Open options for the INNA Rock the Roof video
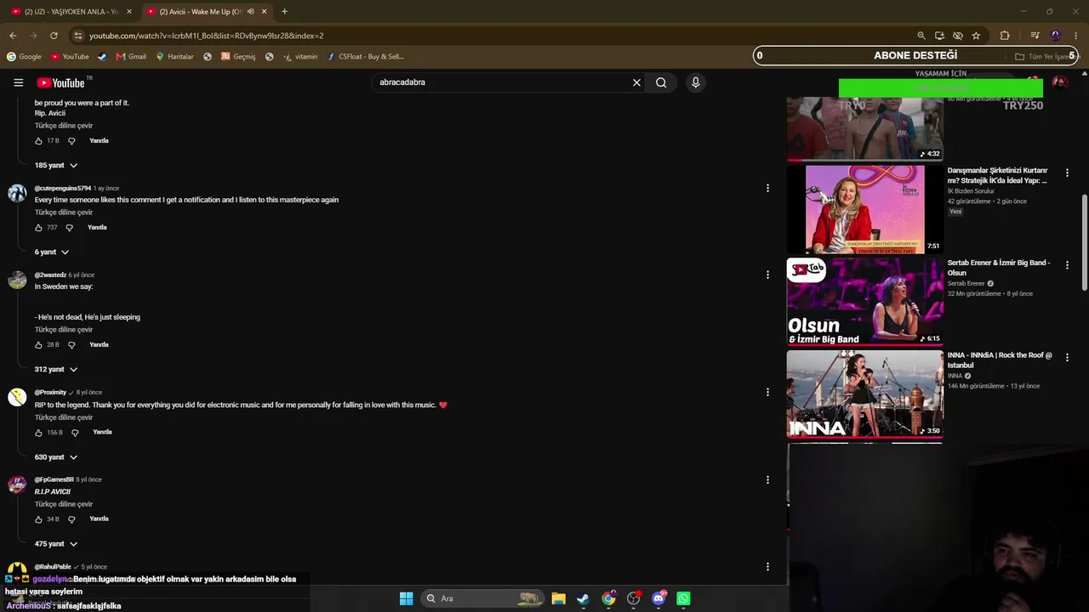The width and height of the screenshot is (1089, 612). pyautogui.click(x=1067, y=358)
